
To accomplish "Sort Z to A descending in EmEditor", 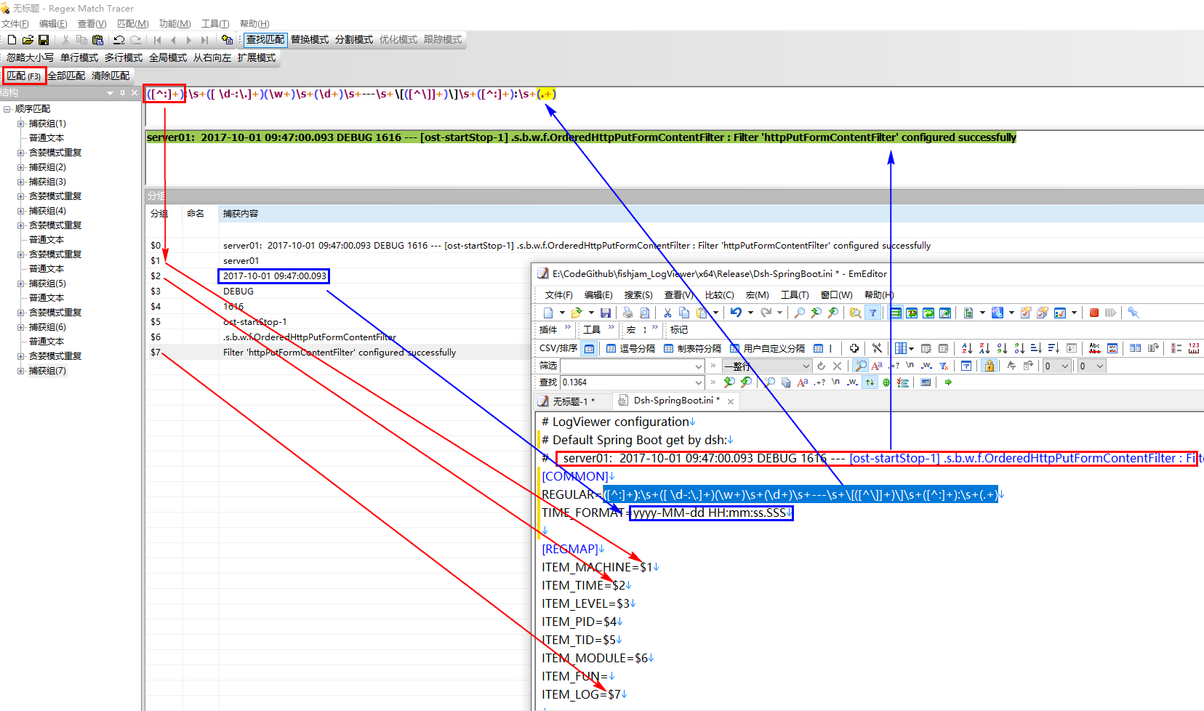I will pos(984,348).
